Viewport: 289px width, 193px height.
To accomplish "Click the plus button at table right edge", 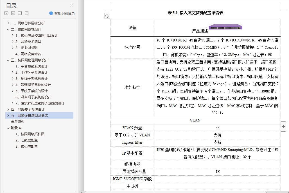I will point(283,126).
